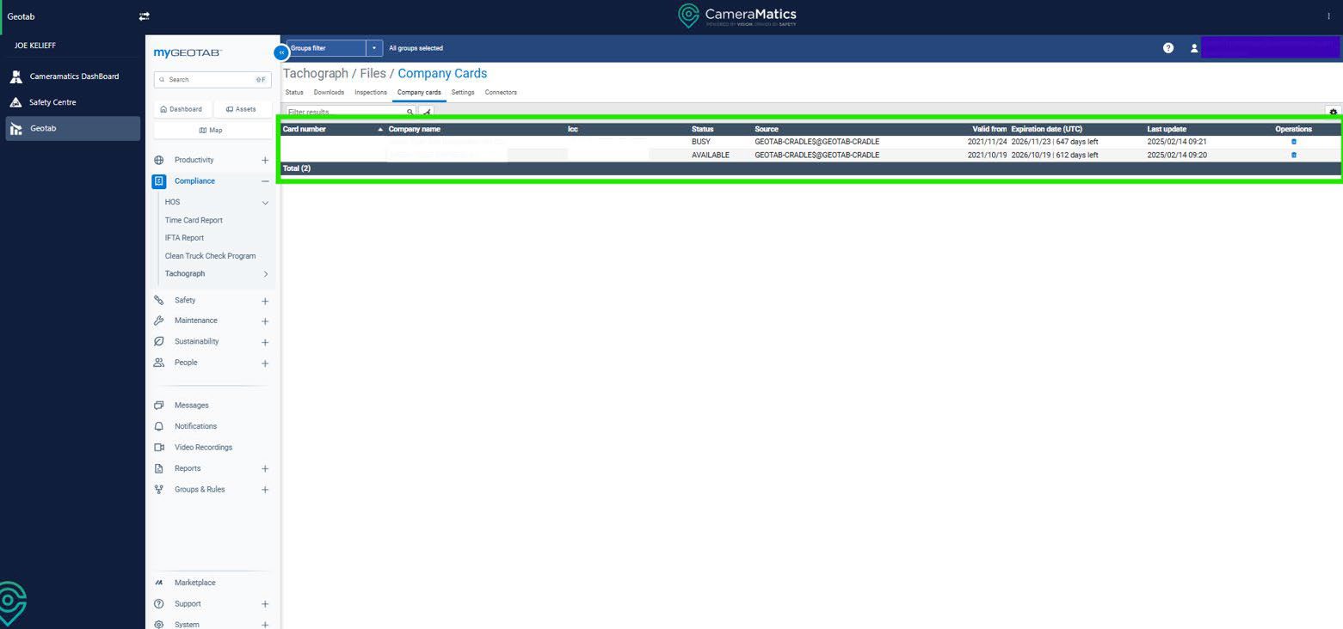
Task: Delete the AVAILABLE company card via trash icon
Action: pyautogui.click(x=1293, y=156)
